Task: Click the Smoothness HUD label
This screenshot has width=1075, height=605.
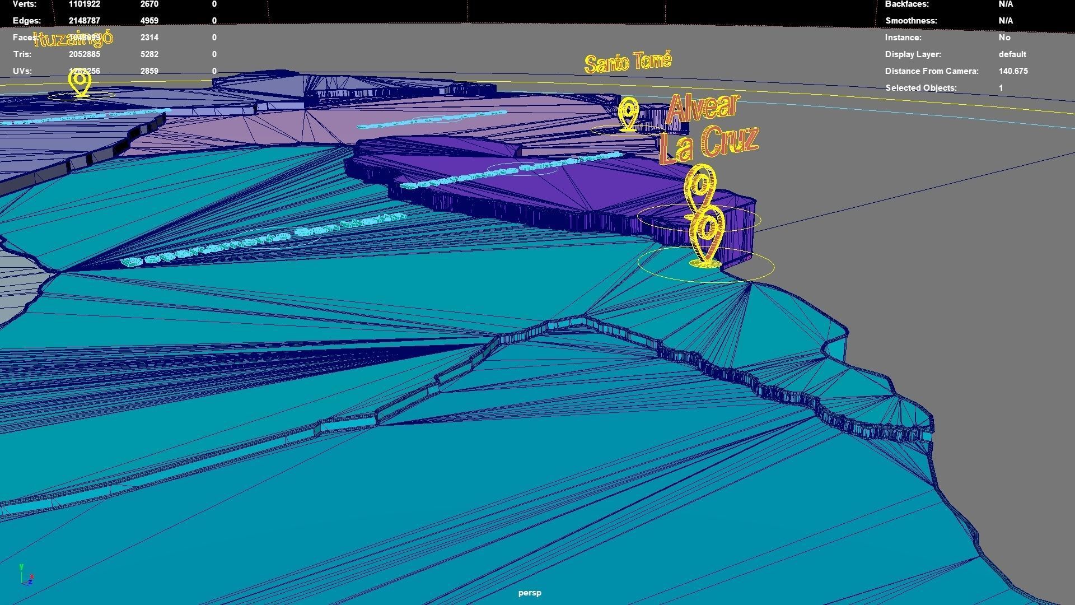Action: point(910,21)
